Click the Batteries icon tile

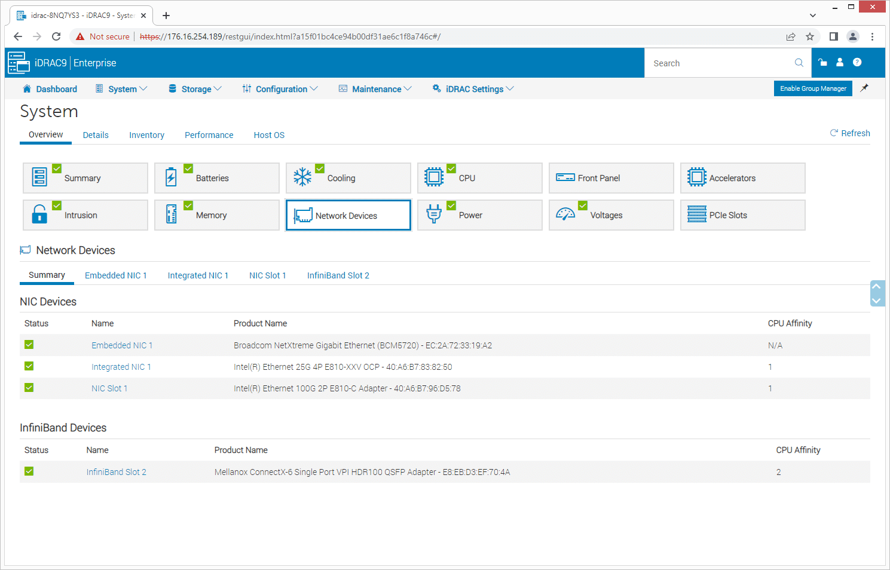point(172,177)
